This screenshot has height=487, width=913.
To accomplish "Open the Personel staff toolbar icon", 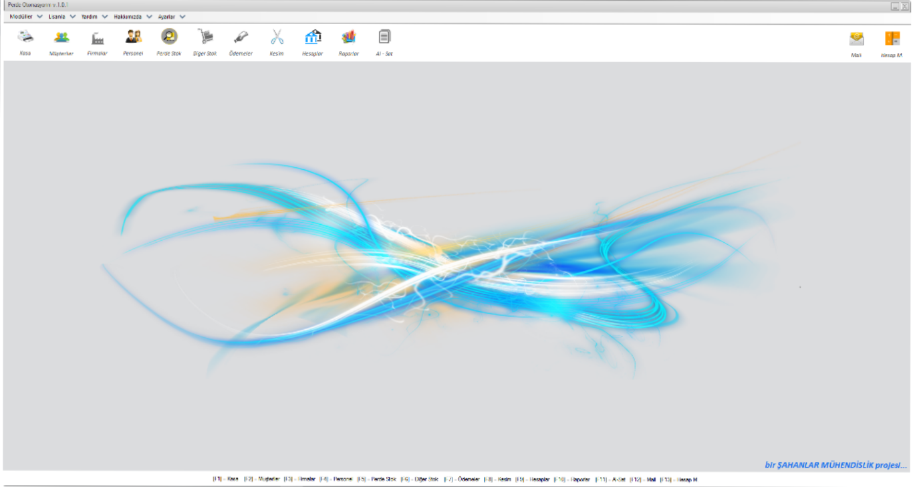I will (x=134, y=37).
